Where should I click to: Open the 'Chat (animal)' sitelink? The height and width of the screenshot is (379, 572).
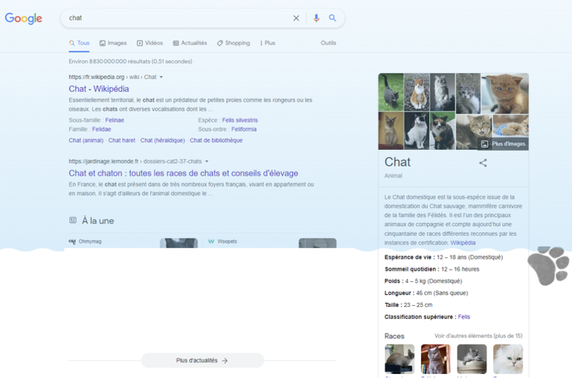(86, 140)
